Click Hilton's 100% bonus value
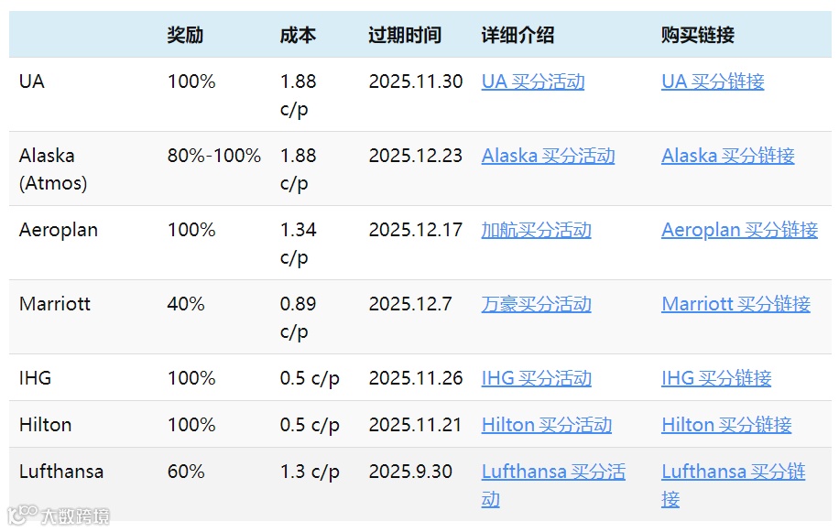 [191, 425]
